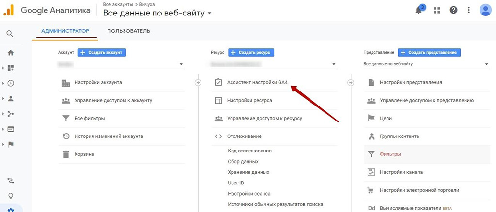The width and height of the screenshot is (496, 212).
Task: Open Код отслеживания submenu item
Action: click(249, 151)
